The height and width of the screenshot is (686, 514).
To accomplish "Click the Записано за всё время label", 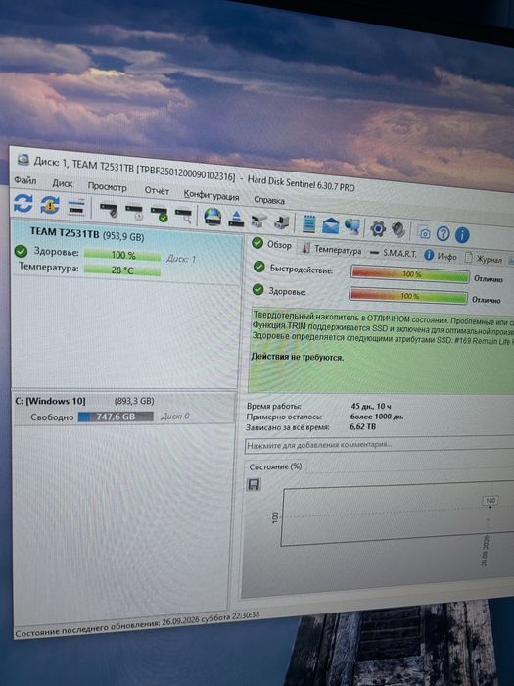I will (x=287, y=427).
